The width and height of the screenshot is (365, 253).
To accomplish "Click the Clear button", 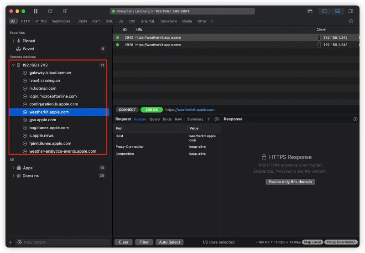I will (x=123, y=242).
